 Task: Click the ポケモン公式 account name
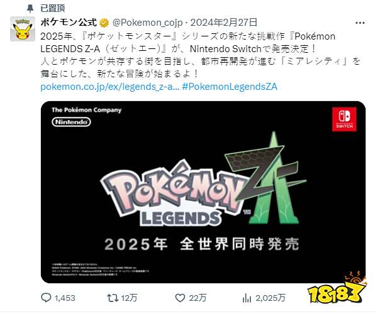point(69,23)
